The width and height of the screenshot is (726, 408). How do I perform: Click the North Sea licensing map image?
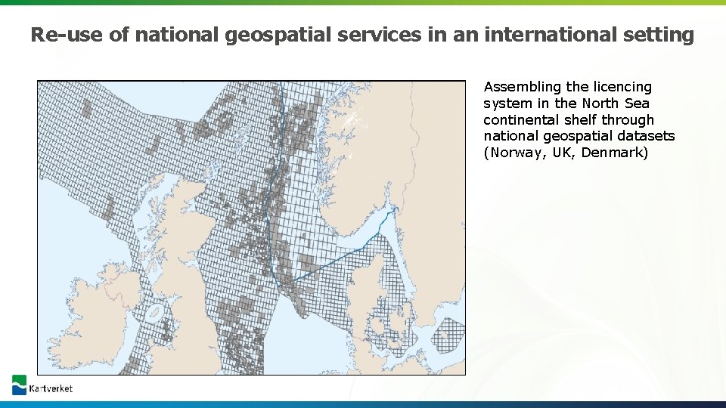tap(251, 227)
